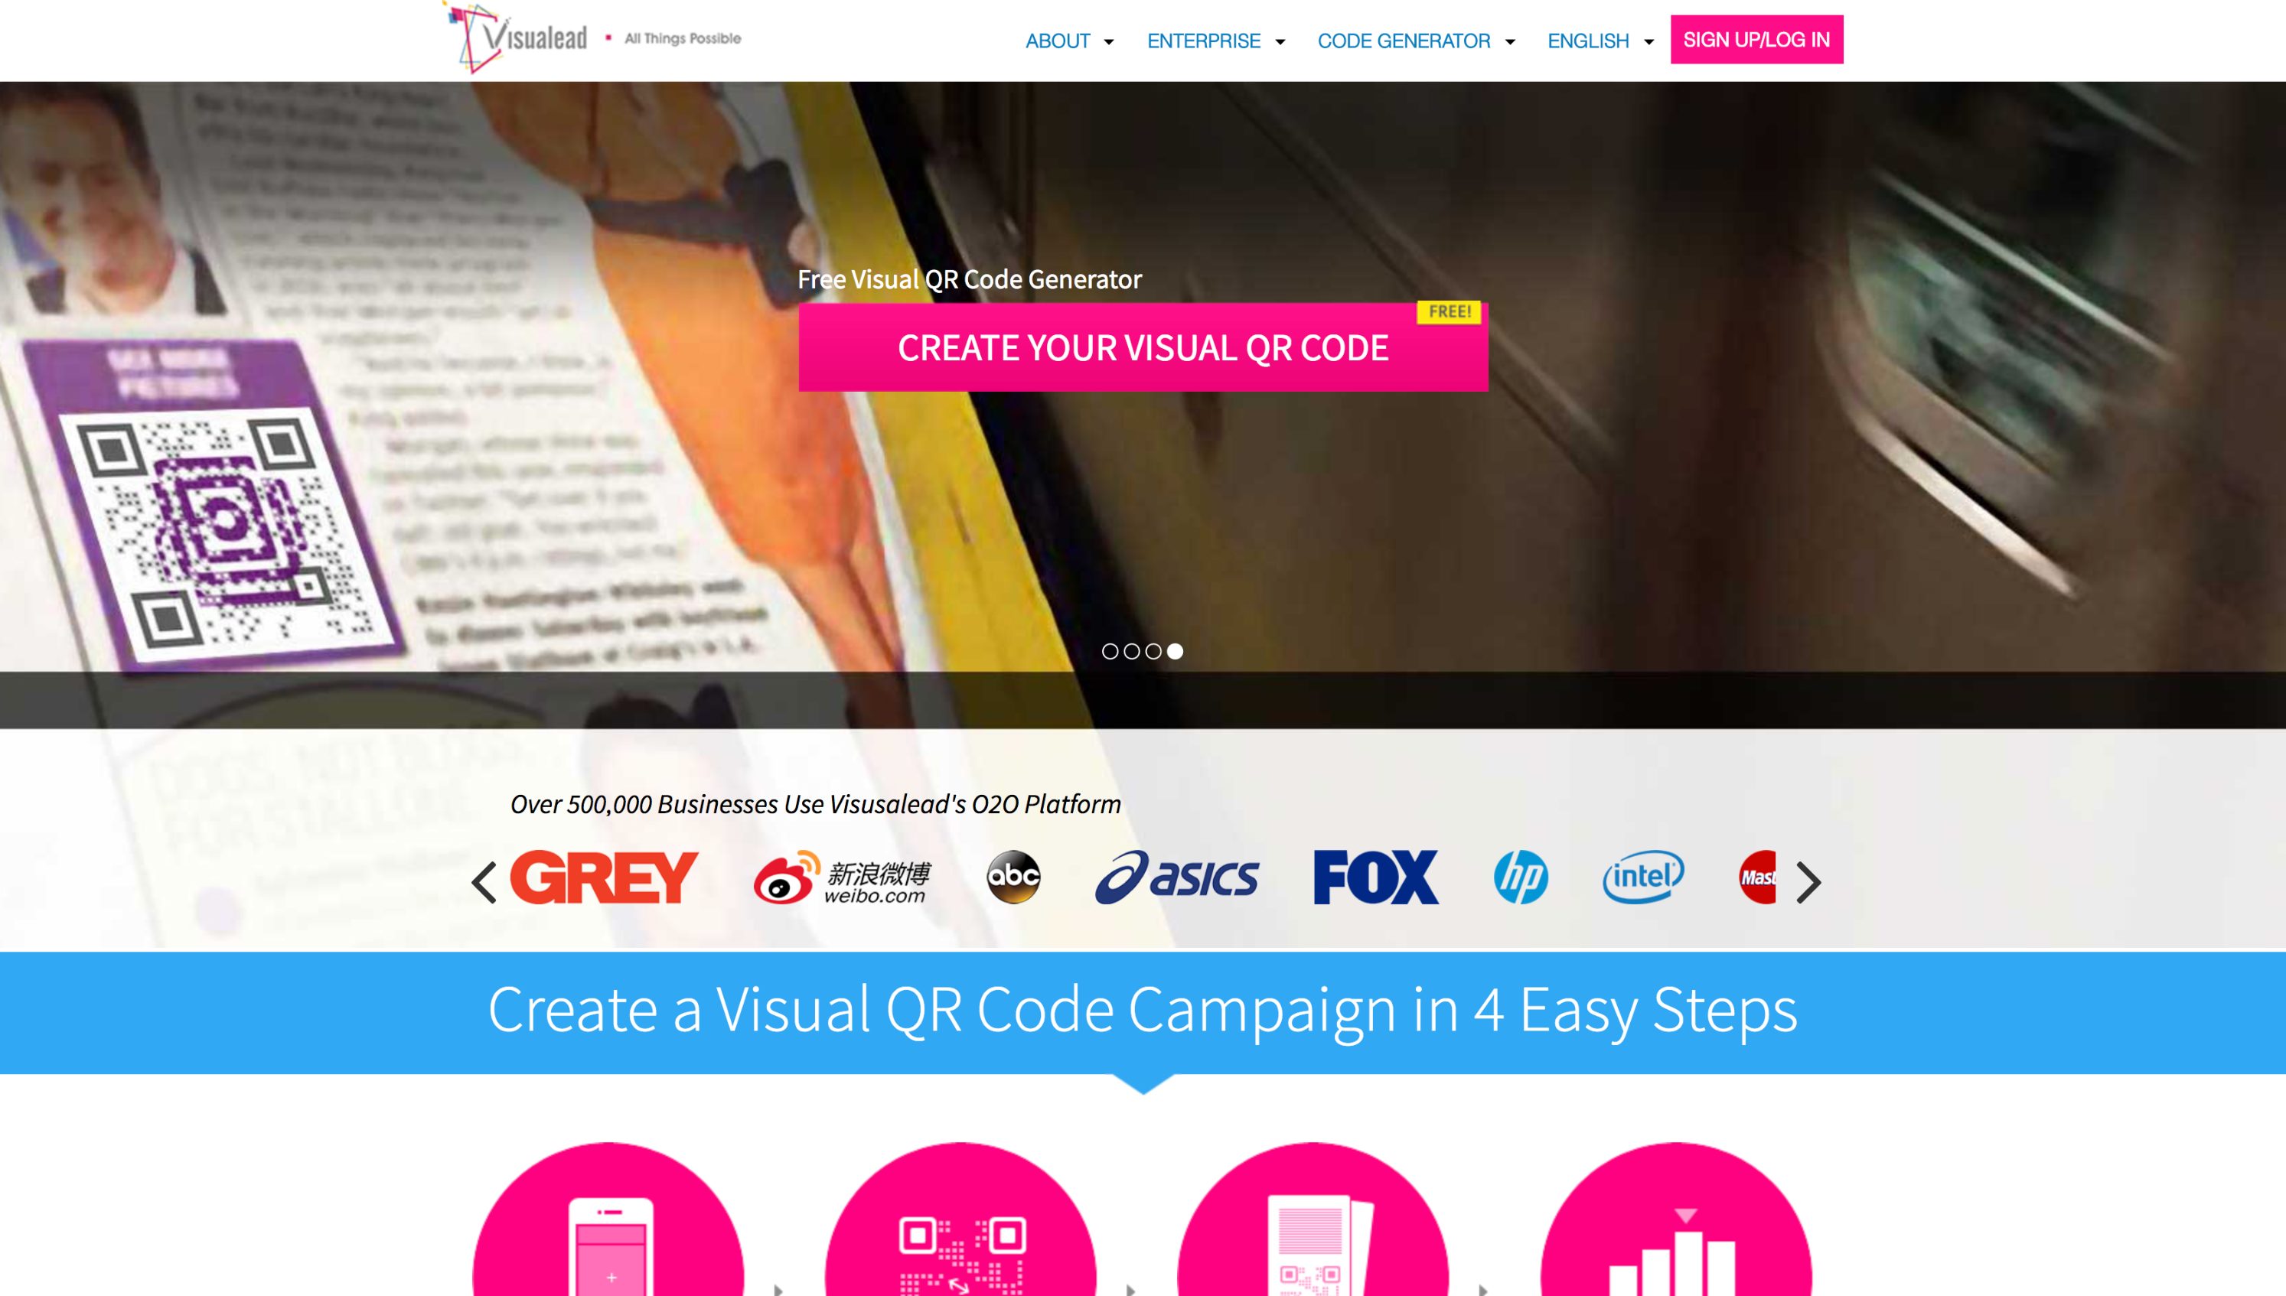Open the asics logo

(1177, 878)
